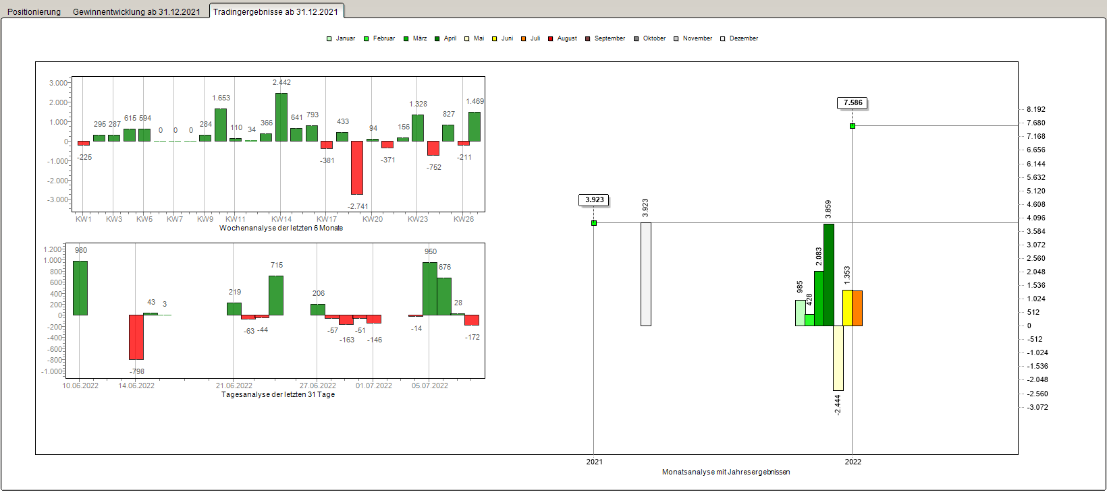Screen dimensions: 1107x492
Task: Click the 2021 axis label
Action: [595, 462]
